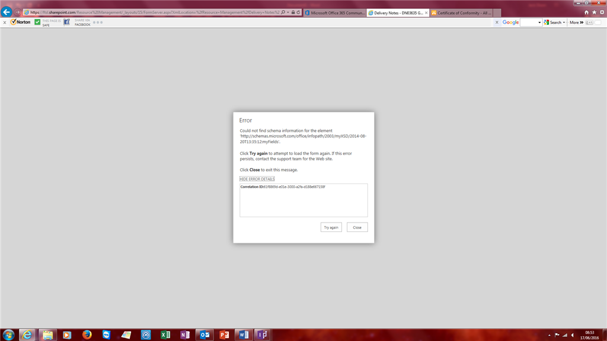
Task: Click the browser forward arrow
Action: pos(17,12)
